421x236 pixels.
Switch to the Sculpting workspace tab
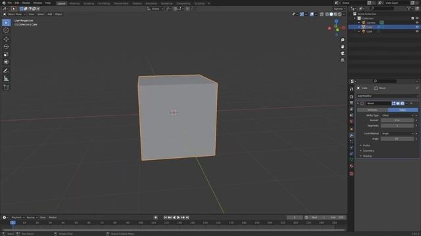coord(89,3)
